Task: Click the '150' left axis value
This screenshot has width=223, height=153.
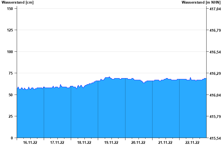Action: [x=10, y=9]
